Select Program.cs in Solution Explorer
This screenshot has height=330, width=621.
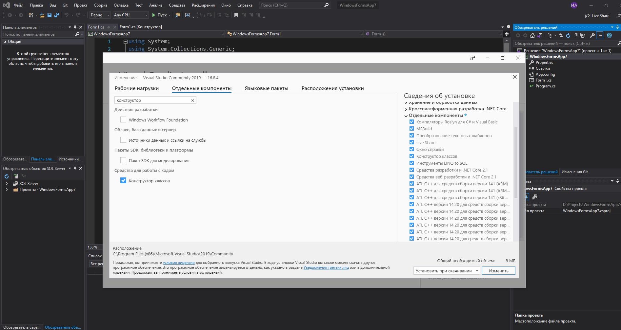click(545, 86)
